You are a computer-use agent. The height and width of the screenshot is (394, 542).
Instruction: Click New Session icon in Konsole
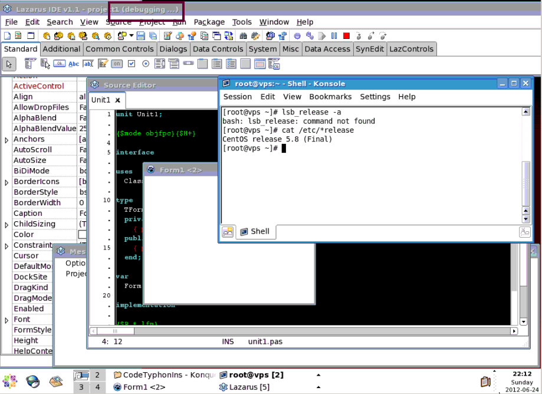228,232
